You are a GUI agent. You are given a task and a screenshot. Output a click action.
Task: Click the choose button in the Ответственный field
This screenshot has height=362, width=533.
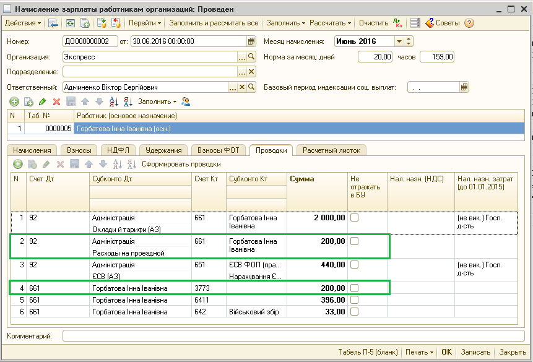[x=233, y=87]
